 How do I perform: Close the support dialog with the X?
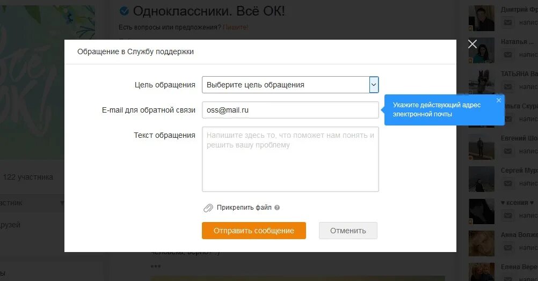click(x=472, y=44)
